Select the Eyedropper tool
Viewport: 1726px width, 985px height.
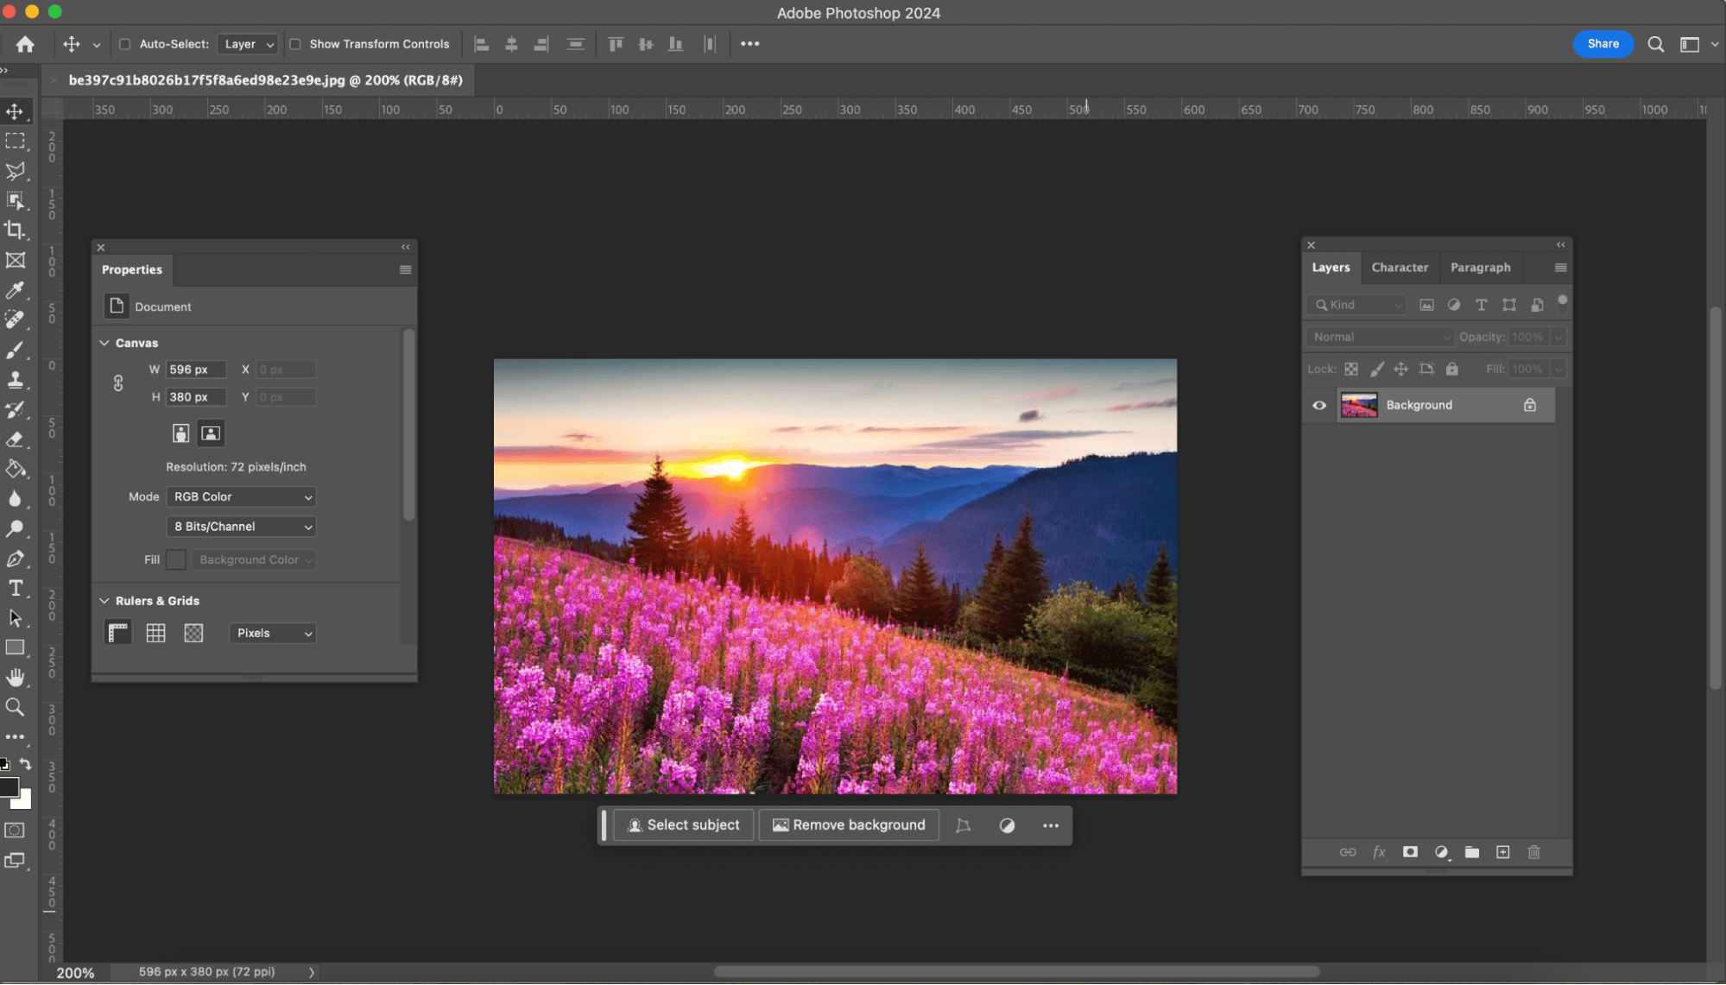click(x=15, y=290)
